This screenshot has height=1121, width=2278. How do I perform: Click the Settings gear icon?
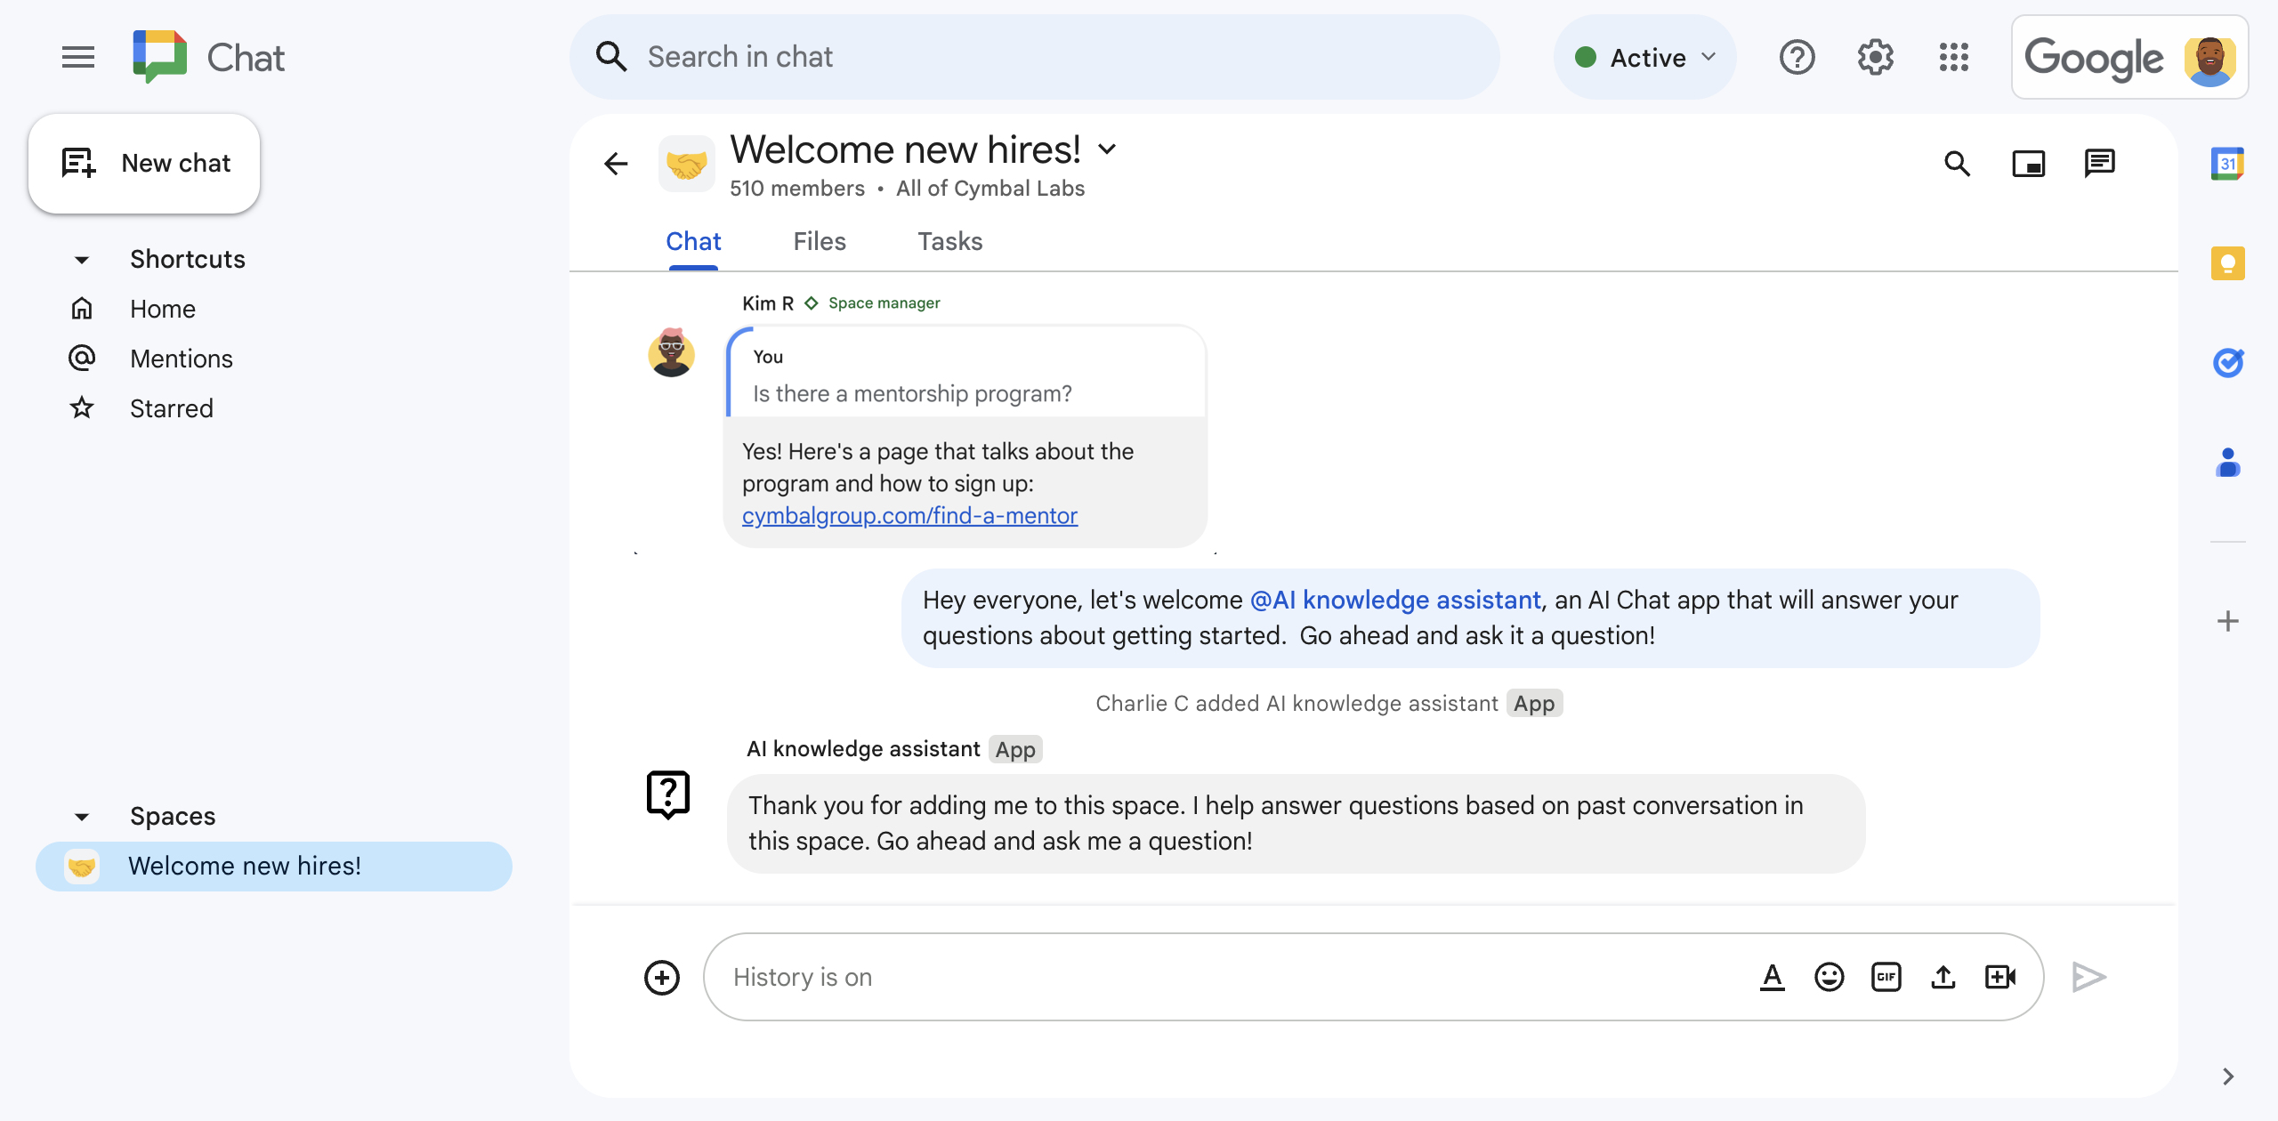pos(1876,57)
